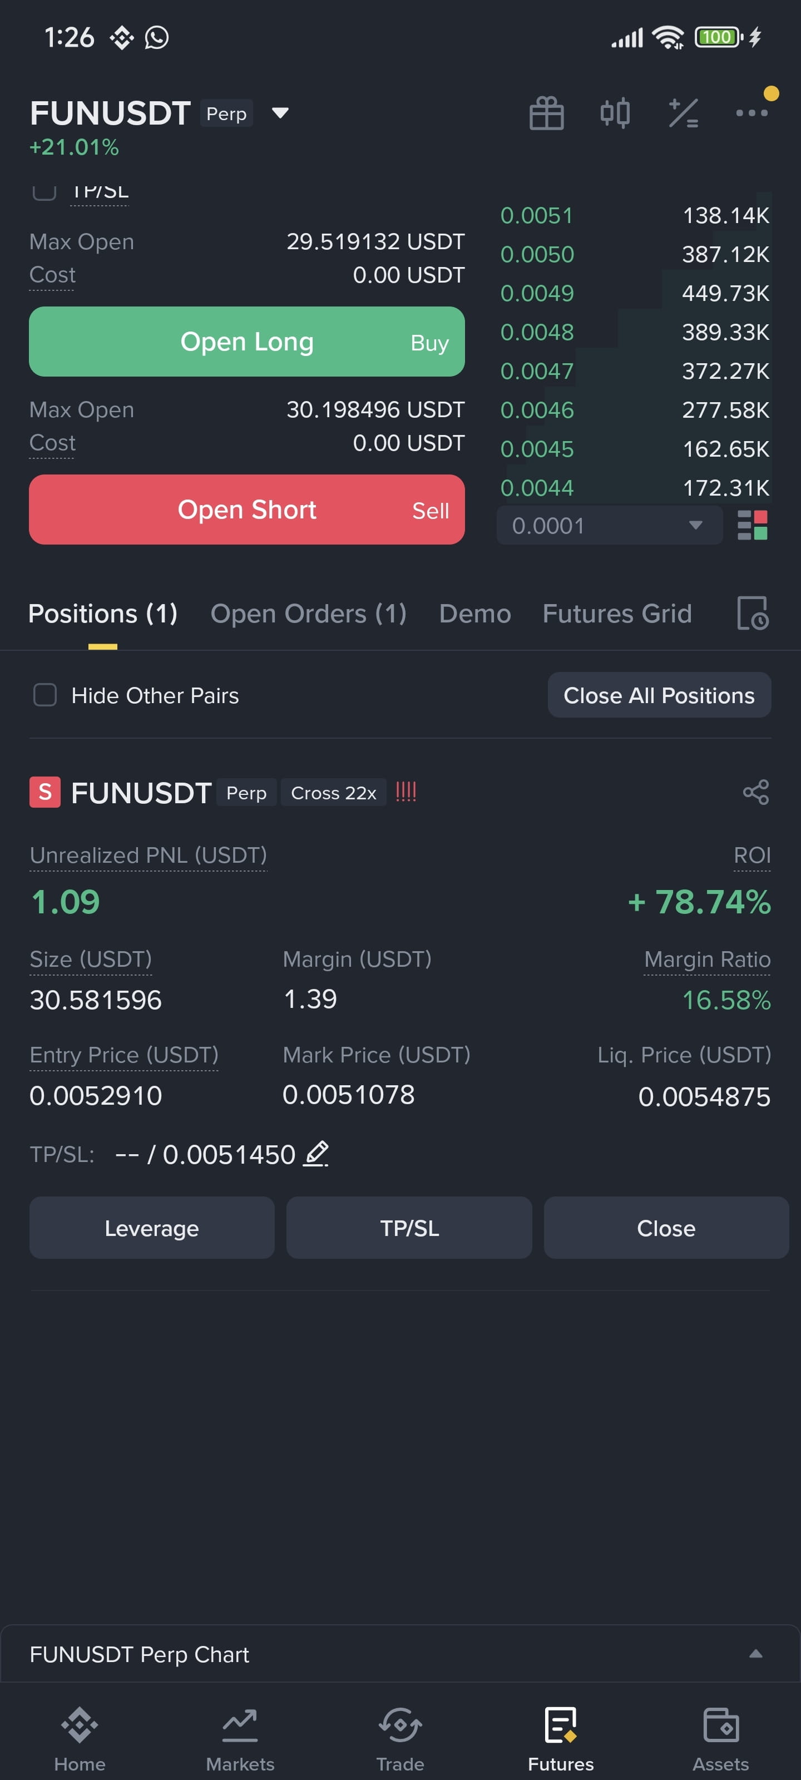Tap the position Leverage button
This screenshot has height=1780, width=801.
(x=152, y=1228)
